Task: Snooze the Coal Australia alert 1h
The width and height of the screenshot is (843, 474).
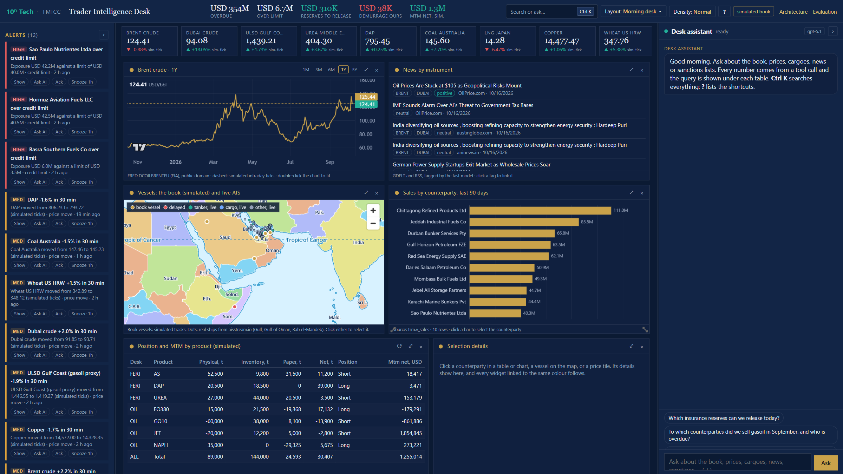Action: pyautogui.click(x=82, y=265)
